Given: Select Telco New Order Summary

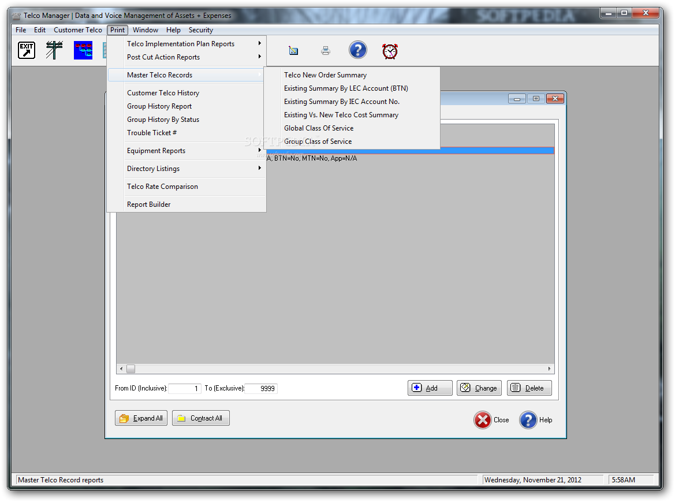Looking at the screenshot, I should click(352, 75).
